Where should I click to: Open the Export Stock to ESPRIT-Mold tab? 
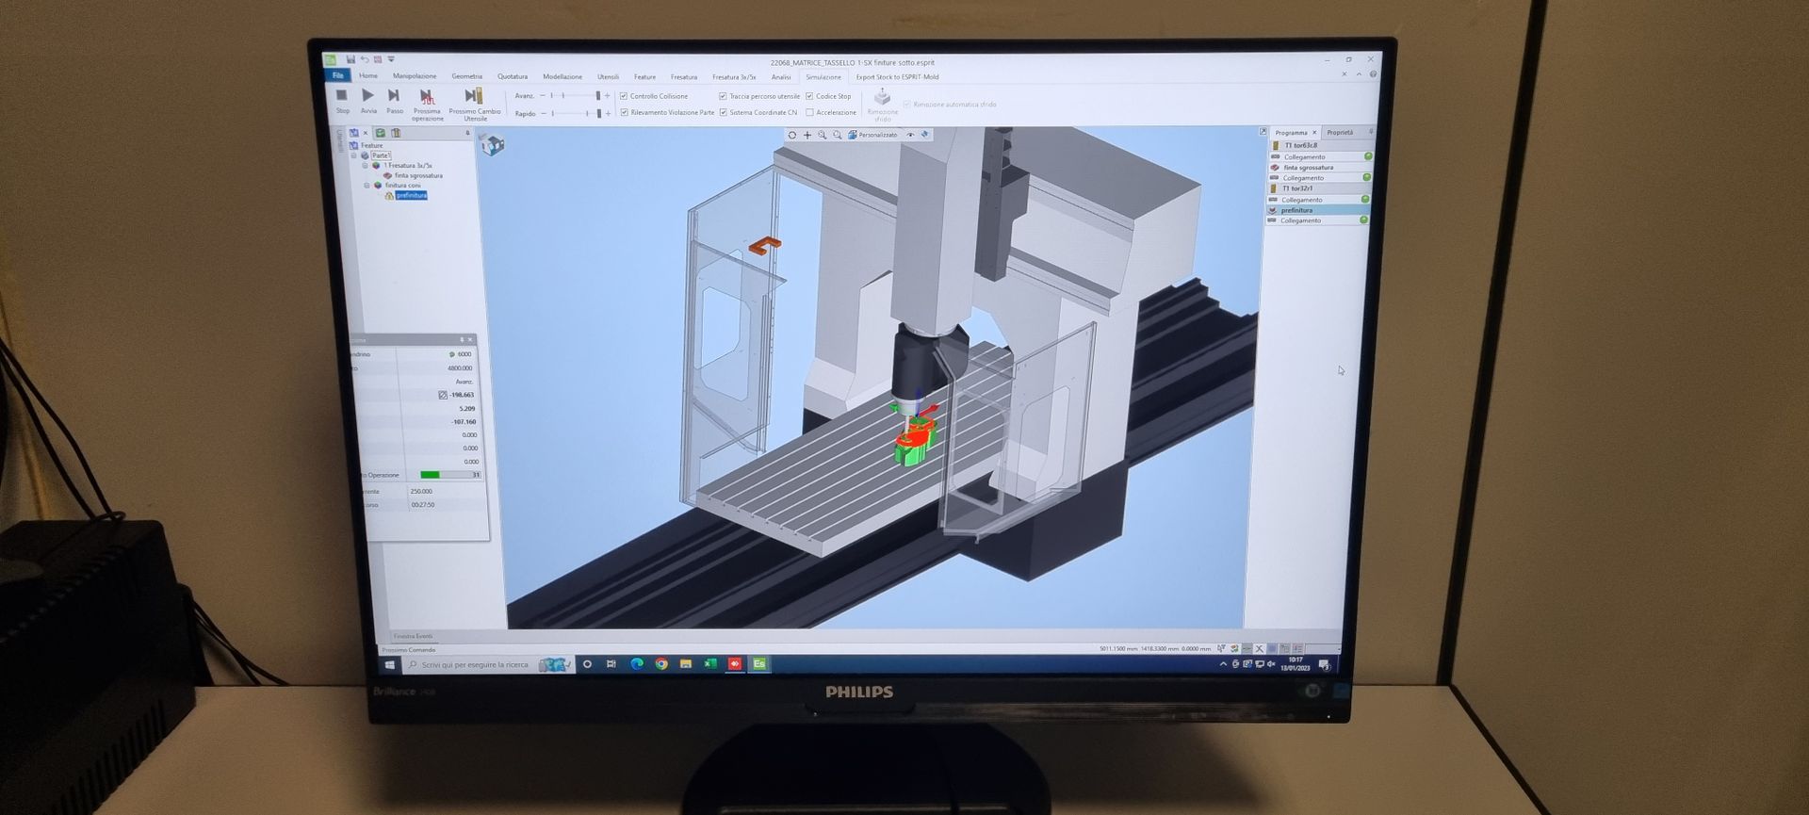[x=897, y=77]
